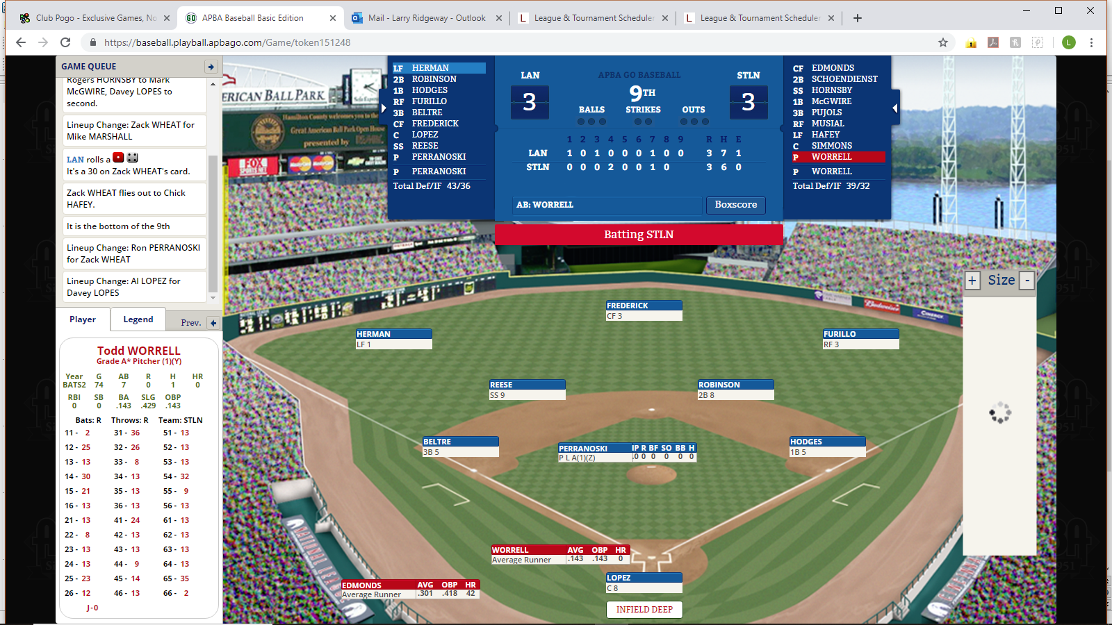
Task: Click the REESE shortstop card
Action: coord(527,390)
